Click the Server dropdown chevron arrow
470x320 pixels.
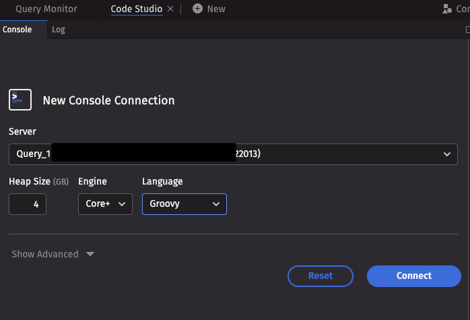[446, 154]
